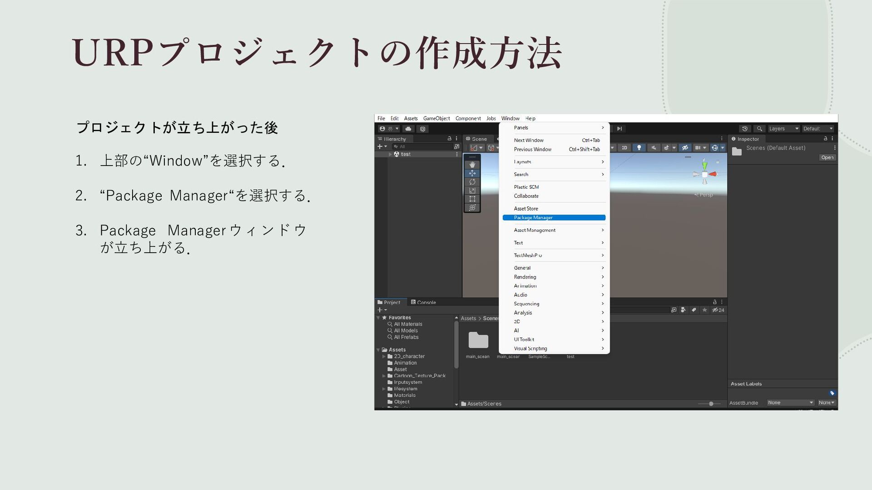Viewport: 872px width, 490px height.
Task: Switch to the Console tab
Action: (423, 302)
